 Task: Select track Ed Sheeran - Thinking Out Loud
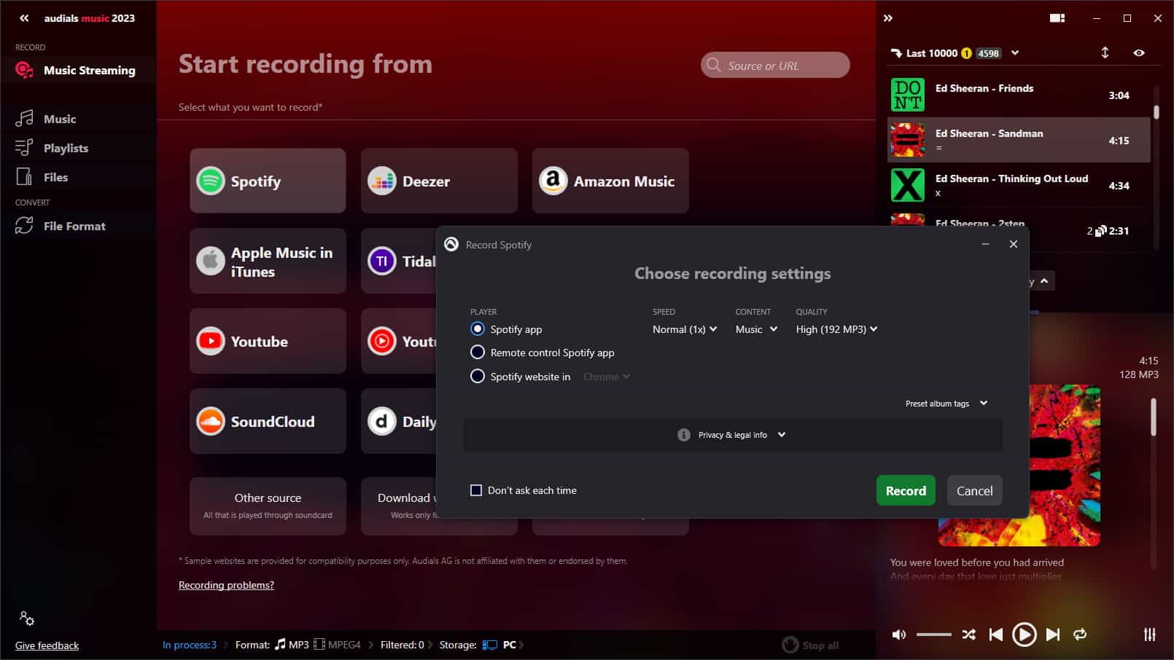[1019, 185]
